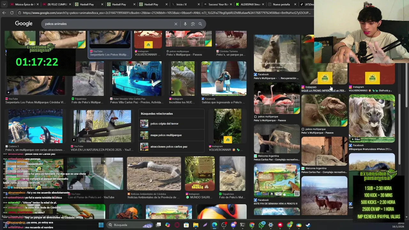Open WhatsApp from the taskbar
The height and width of the screenshot is (230, 409).
pyautogui.click(x=262, y=225)
